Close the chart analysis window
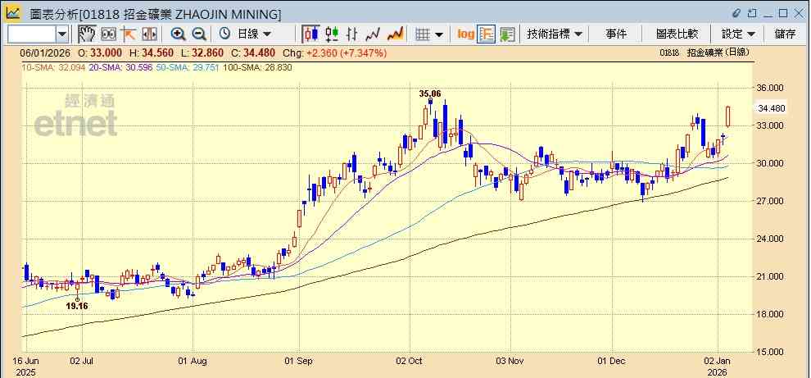Viewport: 811px width, 378px height. [x=799, y=13]
